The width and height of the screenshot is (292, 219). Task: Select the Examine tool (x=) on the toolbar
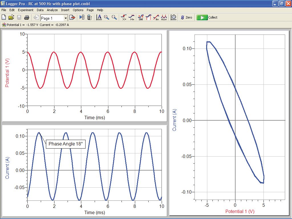(x=124, y=17)
